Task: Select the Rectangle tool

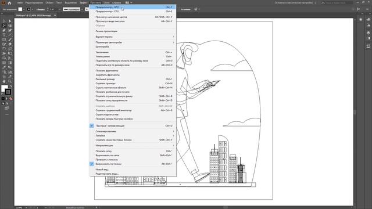Action: click(x=4, y=39)
